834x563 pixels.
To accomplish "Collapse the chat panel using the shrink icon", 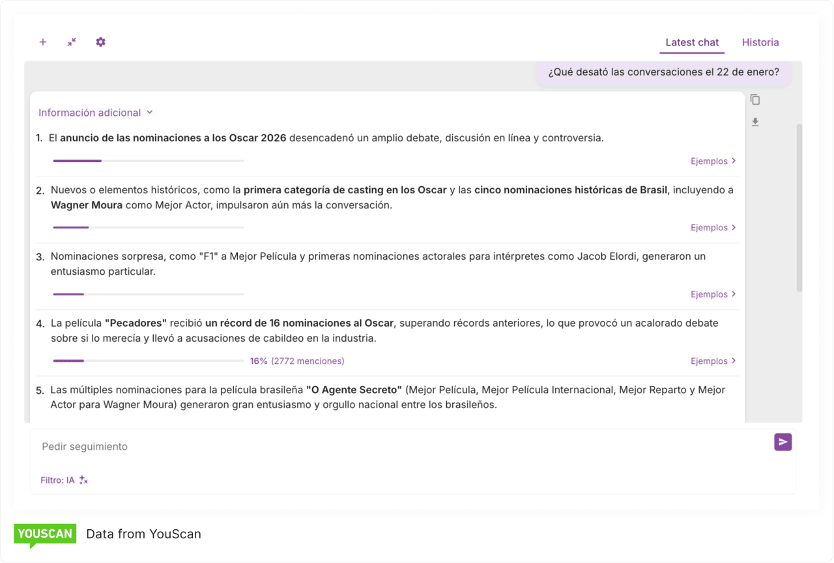I will [71, 42].
